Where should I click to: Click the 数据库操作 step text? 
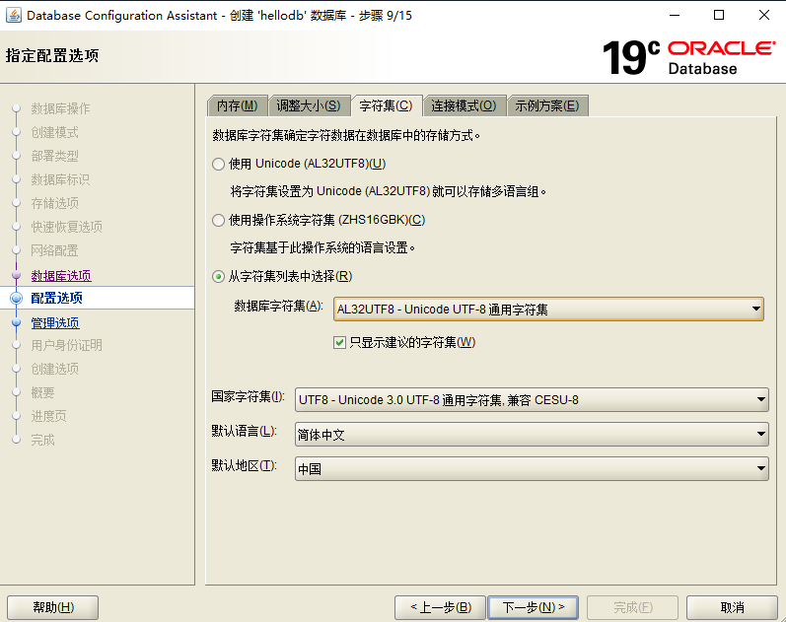61,108
